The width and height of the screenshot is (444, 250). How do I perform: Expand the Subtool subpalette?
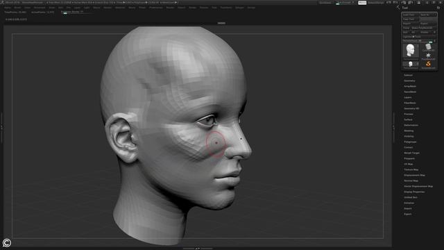408,75
